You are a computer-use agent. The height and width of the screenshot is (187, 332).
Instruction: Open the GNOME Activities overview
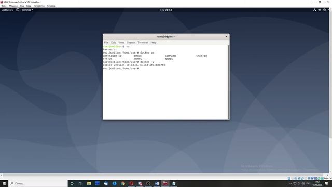[7, 10]
